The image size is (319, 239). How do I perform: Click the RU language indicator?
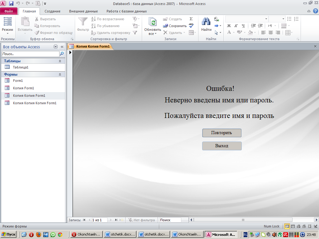pos(245,235)
